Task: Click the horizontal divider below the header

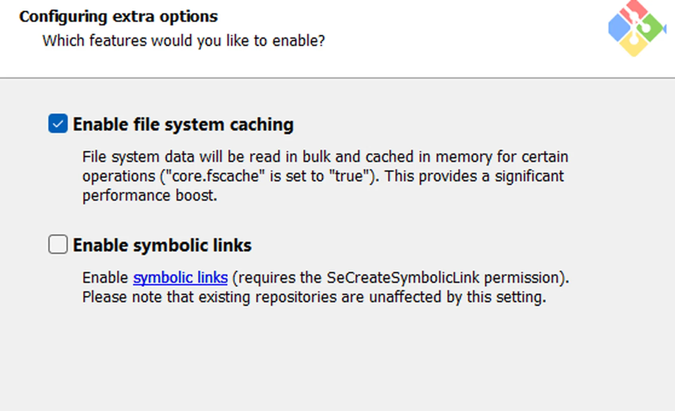Action: click(337, 78)
